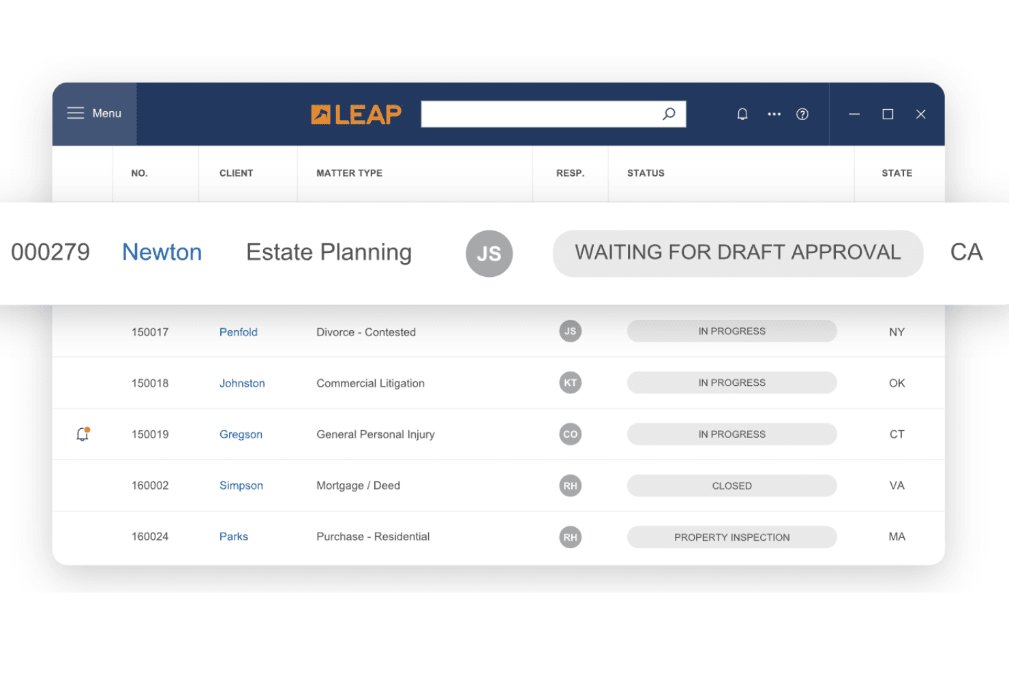The image size is (1009, 673).
Task: Open notifications bell in header
Action: click(x=742, y=114)
